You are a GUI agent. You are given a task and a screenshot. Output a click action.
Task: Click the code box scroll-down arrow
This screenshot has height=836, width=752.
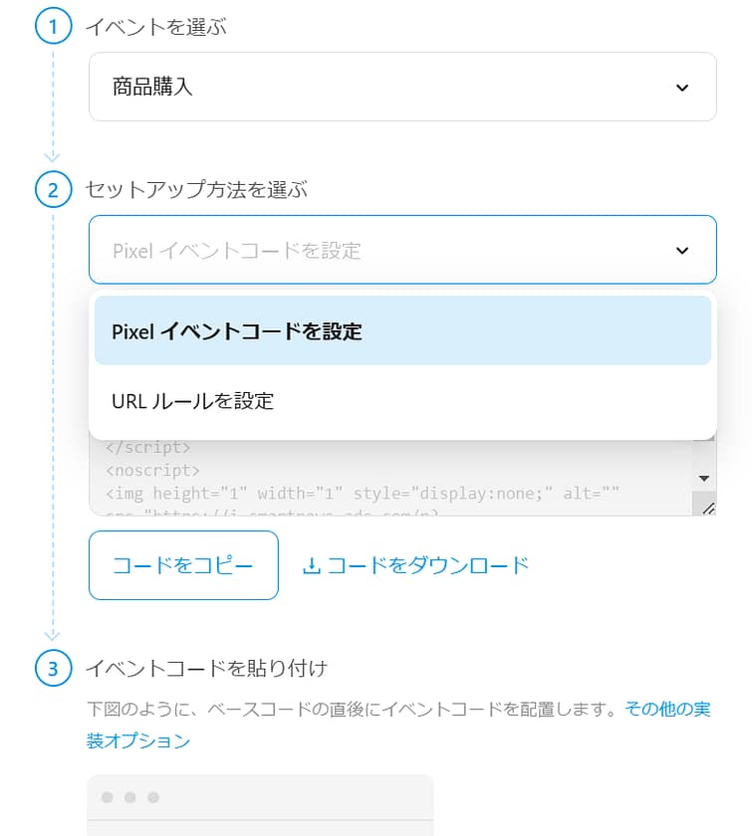(x=705, y=478)
